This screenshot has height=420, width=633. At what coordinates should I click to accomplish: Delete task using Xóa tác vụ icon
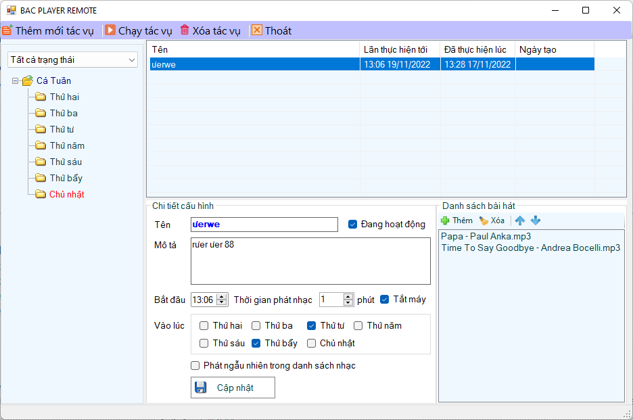coord(185,30)
